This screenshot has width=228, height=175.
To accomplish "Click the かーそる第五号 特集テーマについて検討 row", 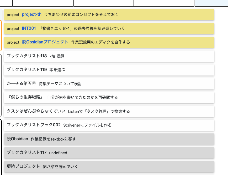I will (x=109, y=84).
